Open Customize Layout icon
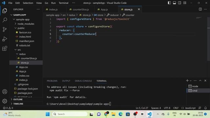 click(185, 3)
